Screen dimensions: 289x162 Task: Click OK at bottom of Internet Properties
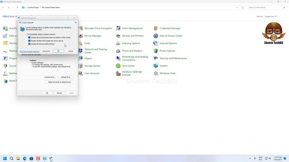point(47,93)
